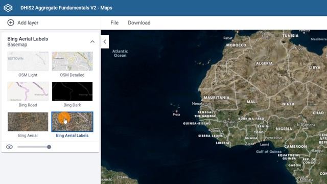The height and width of the screenshot is (184, 327).
Task: Toggle basemap visibility eye icon
Action: click(x=9, y=147)
